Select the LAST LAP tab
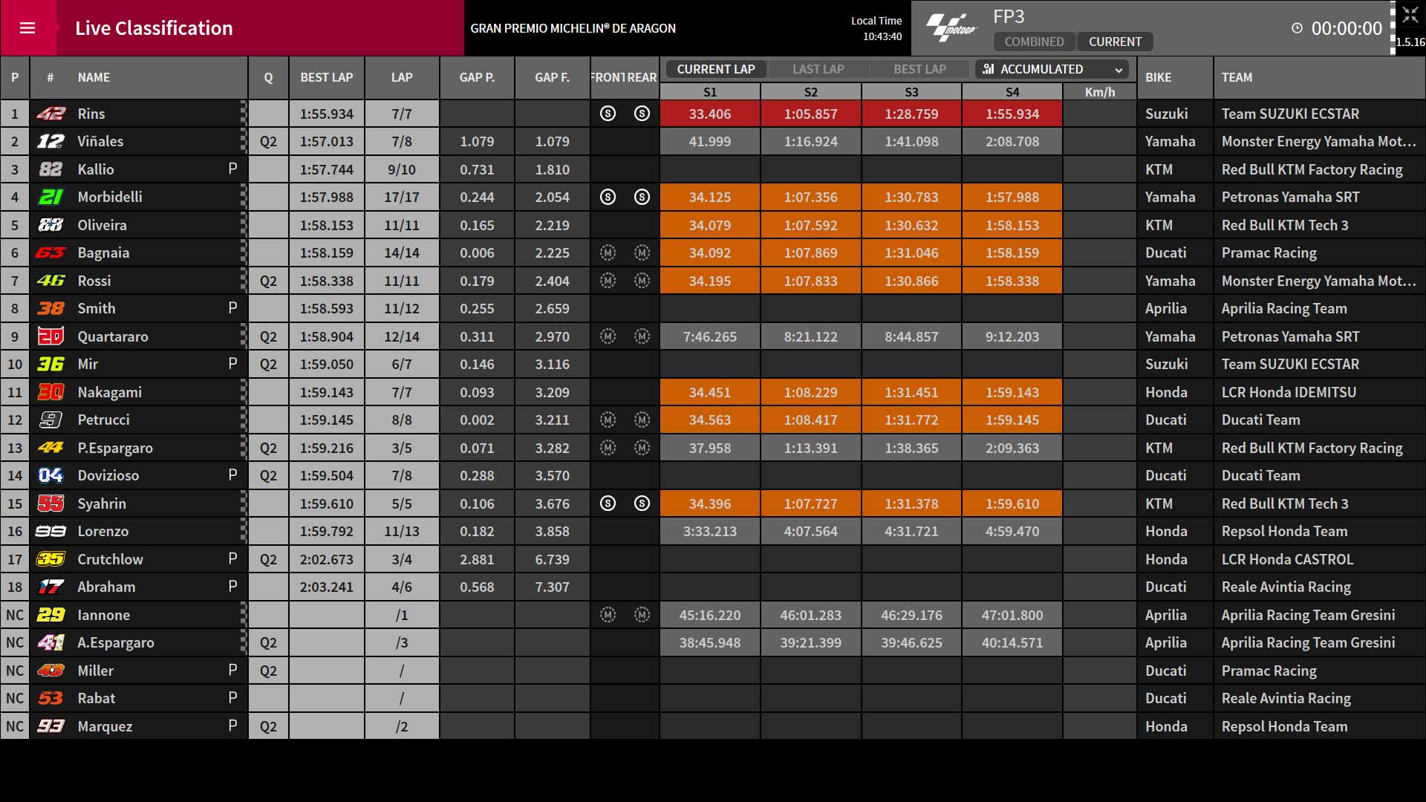 tap(818, 69)
